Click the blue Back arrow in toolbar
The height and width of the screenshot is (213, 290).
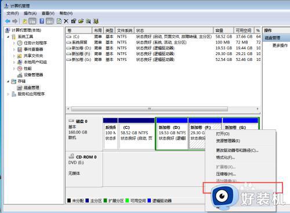tap(8, 21)
